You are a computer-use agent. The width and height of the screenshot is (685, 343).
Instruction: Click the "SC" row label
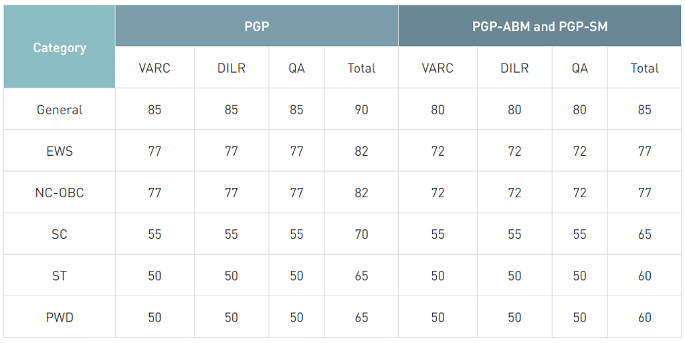[60, 234]
